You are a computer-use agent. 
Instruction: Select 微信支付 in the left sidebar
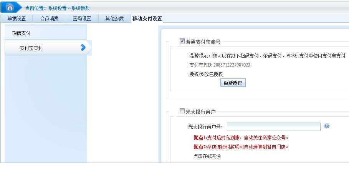click(21, 33)
